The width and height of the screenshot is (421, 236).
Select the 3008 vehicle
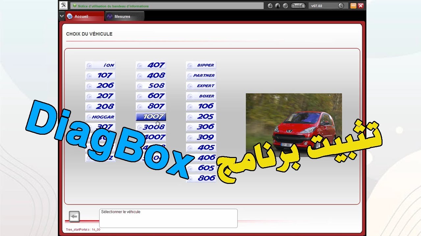click(x=151, y=127)
